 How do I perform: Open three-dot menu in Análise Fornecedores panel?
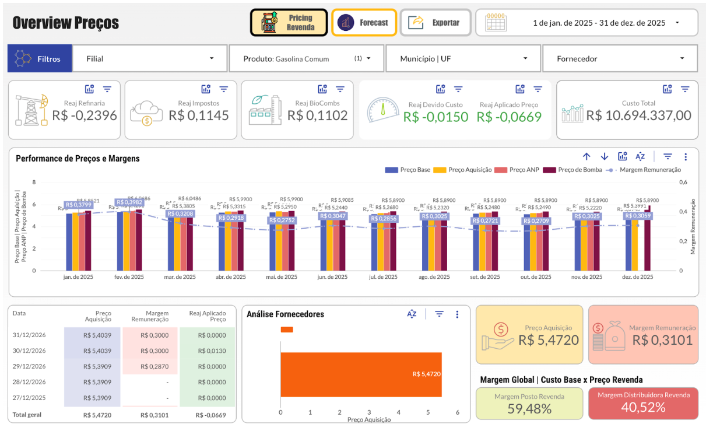click(457, 314)
